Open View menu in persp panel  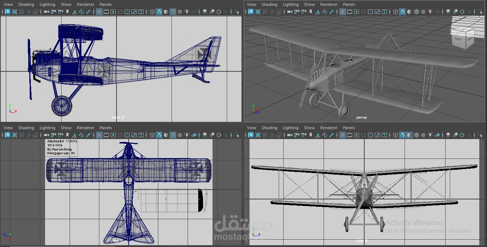coord(251,4)
